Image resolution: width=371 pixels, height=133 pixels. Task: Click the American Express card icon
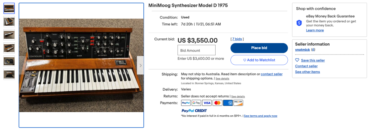coord(228,103)
